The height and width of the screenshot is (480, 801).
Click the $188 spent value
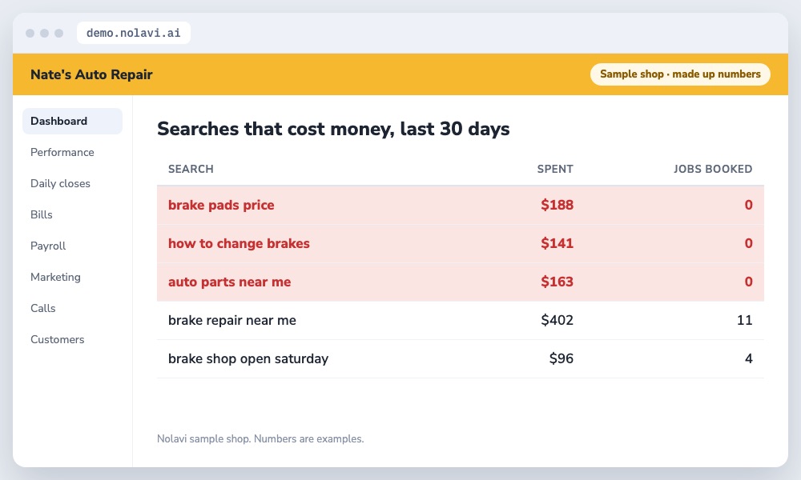557,205
